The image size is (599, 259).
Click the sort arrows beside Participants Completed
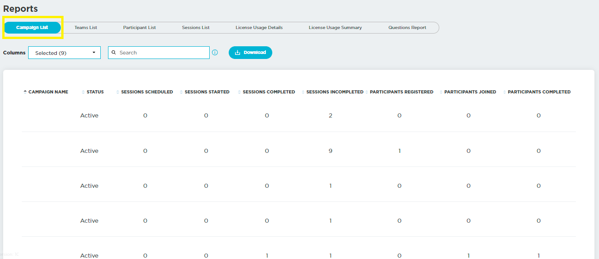click(x=504, y=92)
